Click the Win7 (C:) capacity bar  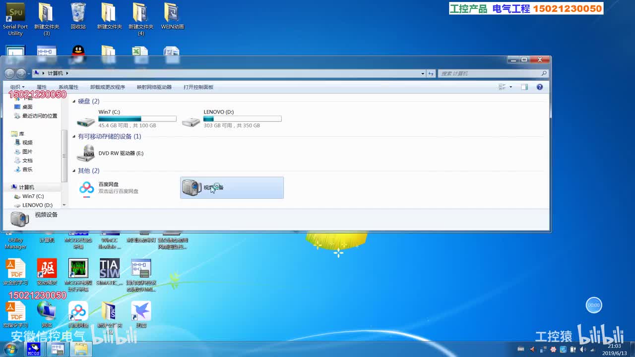coord(137,119)
